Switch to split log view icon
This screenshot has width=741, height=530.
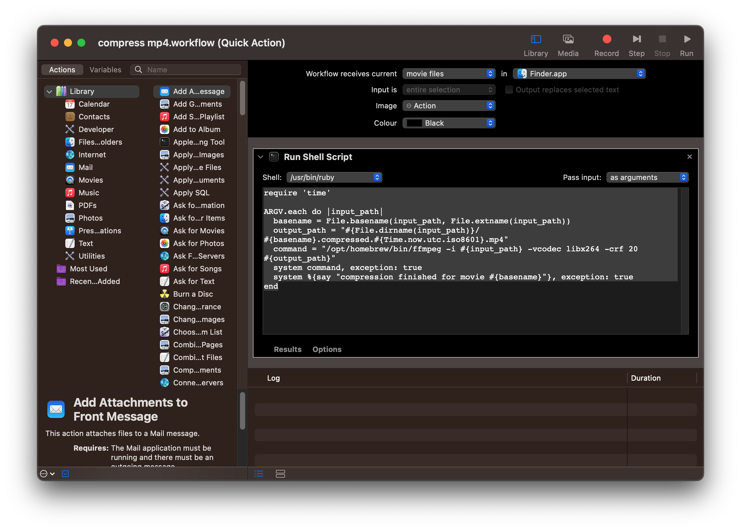point(280,474)
